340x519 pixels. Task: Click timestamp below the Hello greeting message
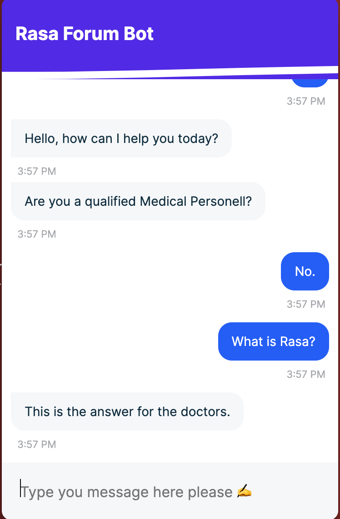[37, 172]
